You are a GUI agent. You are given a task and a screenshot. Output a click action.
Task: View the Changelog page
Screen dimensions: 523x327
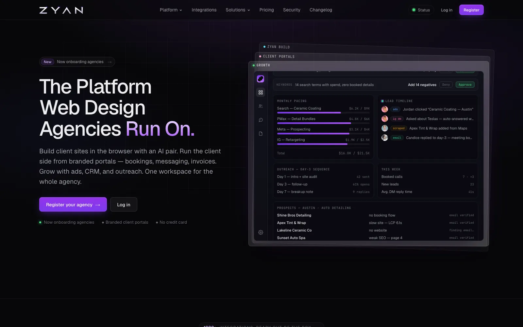[321, 10]
